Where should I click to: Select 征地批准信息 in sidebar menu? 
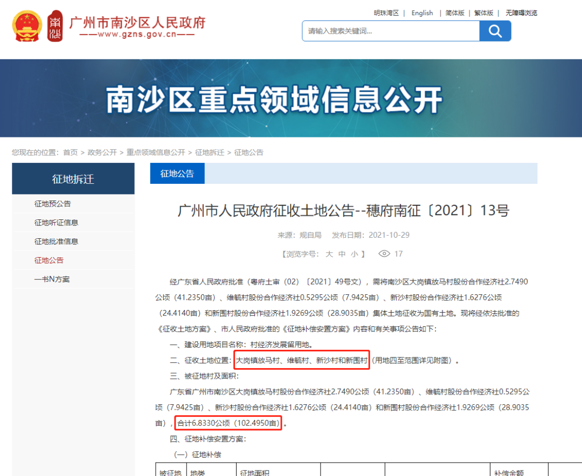click(56, 242)
